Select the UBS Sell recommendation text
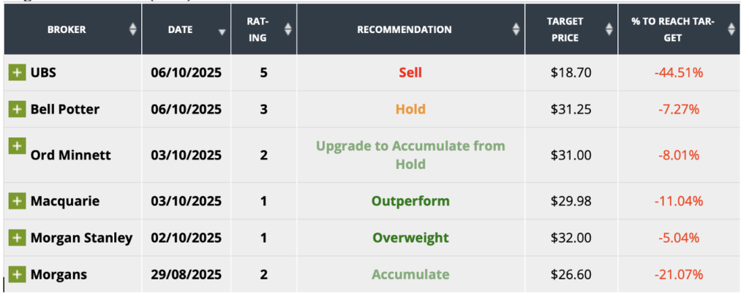The width and height of the screenshot is (749, 302). [x=410, y=72]
